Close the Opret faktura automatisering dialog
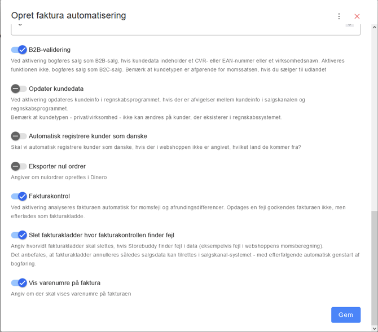The image size is (378, 332). tap(357, 16)
